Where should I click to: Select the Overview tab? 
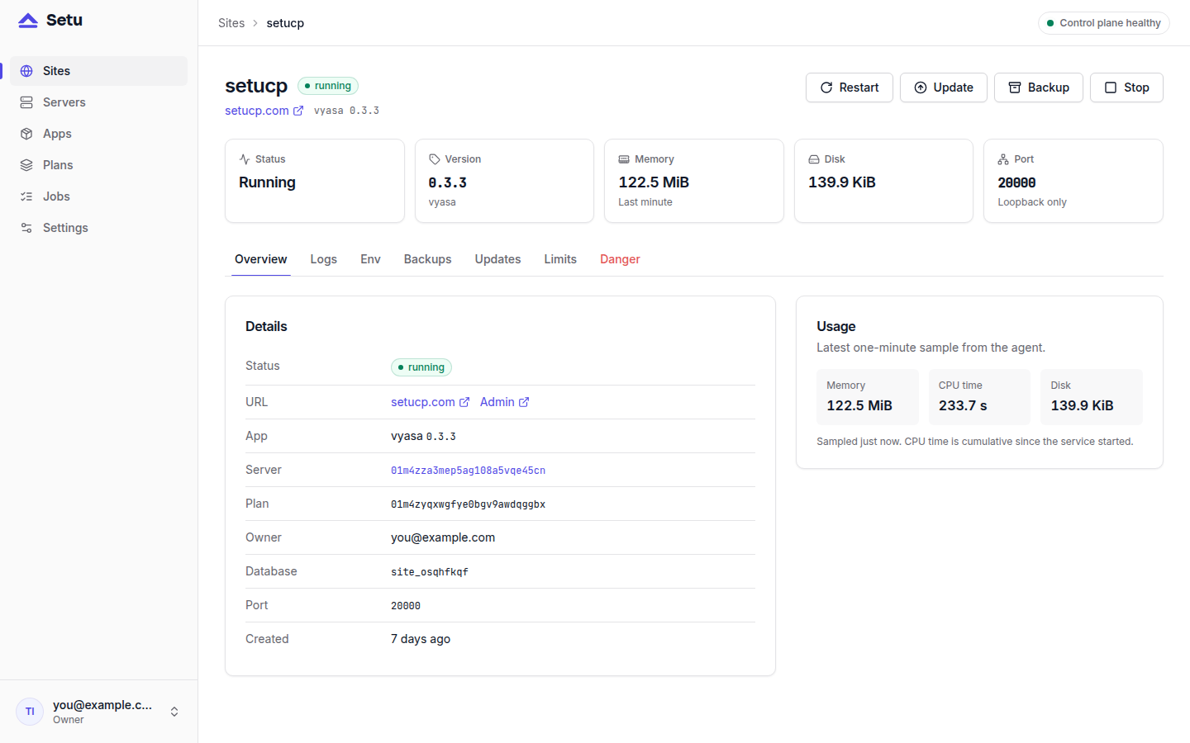[x=261, y=259]
